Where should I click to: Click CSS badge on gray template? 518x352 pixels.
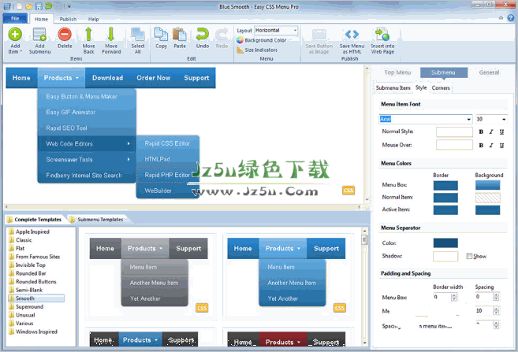point(202,308)
